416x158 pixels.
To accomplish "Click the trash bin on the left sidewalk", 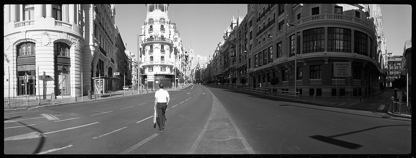I will point(90,95).
